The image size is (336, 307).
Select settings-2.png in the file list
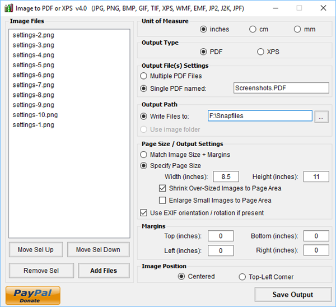33,35
